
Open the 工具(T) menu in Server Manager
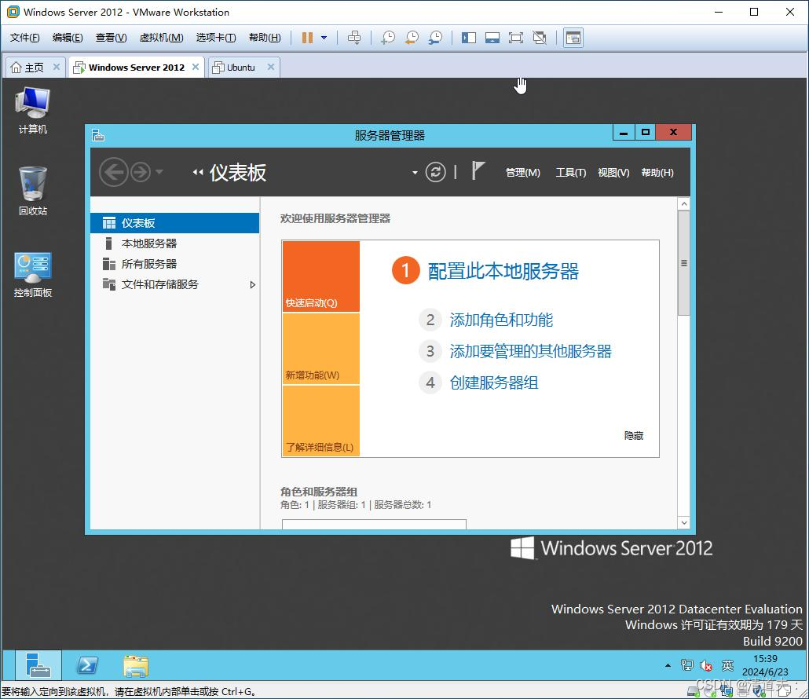pos(571,173)
